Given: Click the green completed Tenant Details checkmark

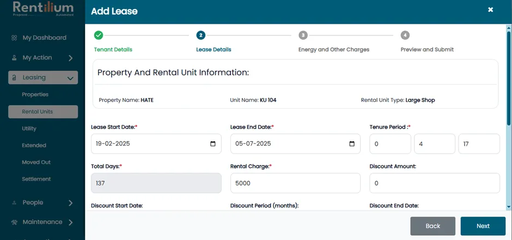Looking at the screenshot, I should click(x=99, y=35).
